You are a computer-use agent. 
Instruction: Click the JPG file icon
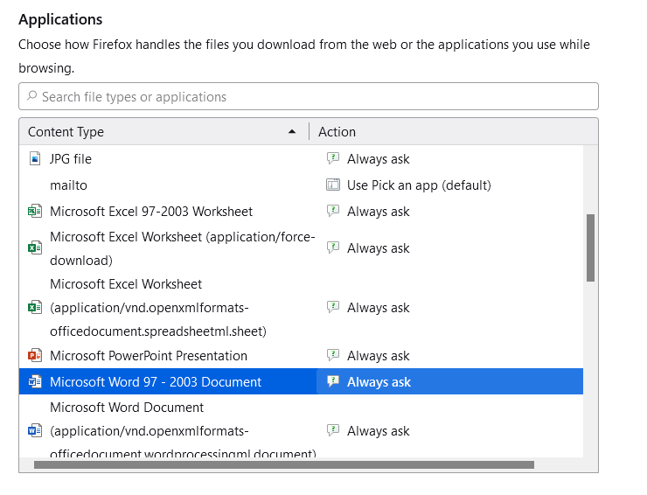pyautogui.click(x=35, y=158)
